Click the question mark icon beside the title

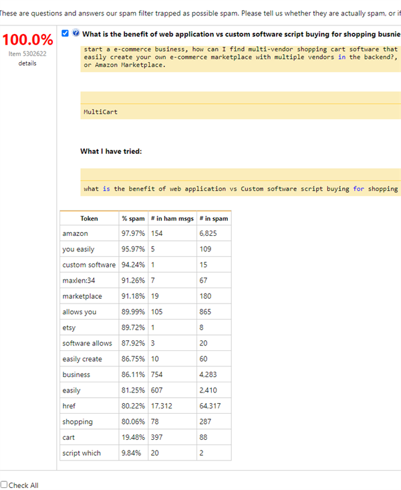pyautogui.click(x=76, y=33)
